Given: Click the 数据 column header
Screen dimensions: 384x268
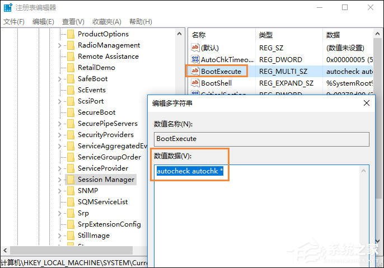Looking at the screenshot, I should 333,35.
